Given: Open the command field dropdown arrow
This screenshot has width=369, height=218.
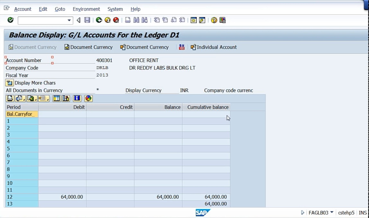Looking at the screenshot, I should click(x=69, y=20).
